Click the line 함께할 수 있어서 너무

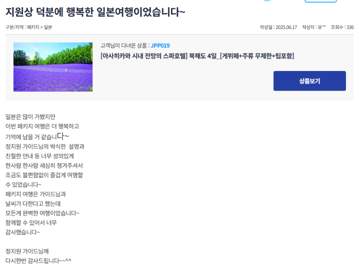(31, 223)
